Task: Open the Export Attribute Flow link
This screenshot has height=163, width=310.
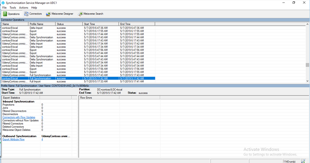Action: coord(13,139)
